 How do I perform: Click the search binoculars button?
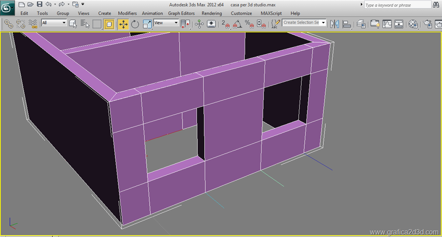(436, 5)
